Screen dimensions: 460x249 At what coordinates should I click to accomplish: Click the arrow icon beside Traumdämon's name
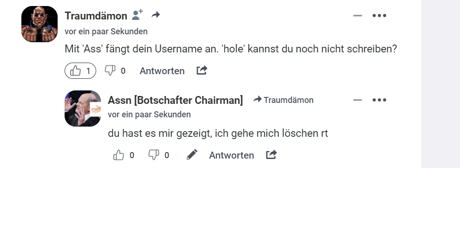[x=156, y=15]
